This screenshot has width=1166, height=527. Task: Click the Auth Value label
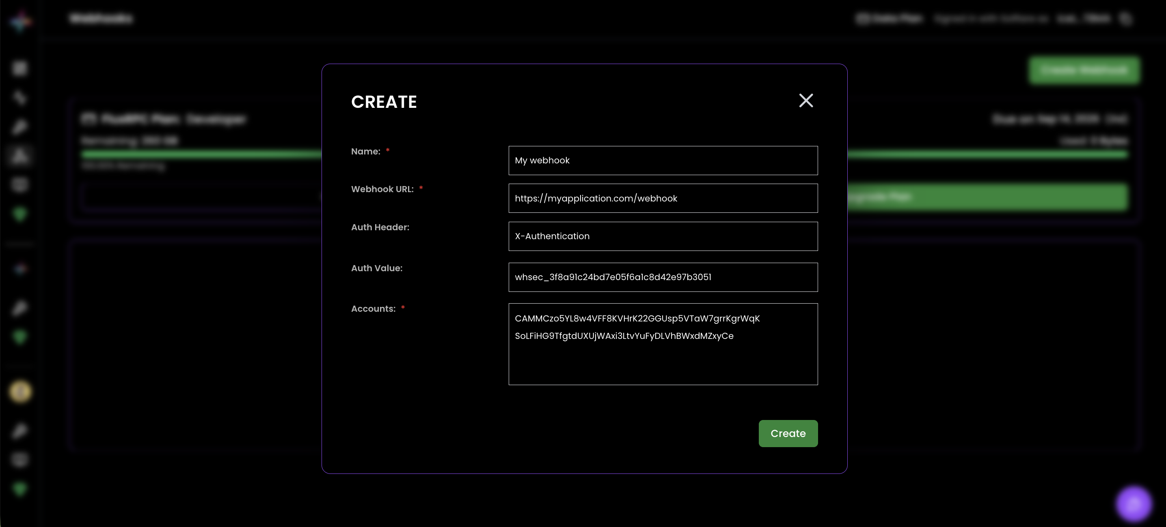tap(377, 268)
